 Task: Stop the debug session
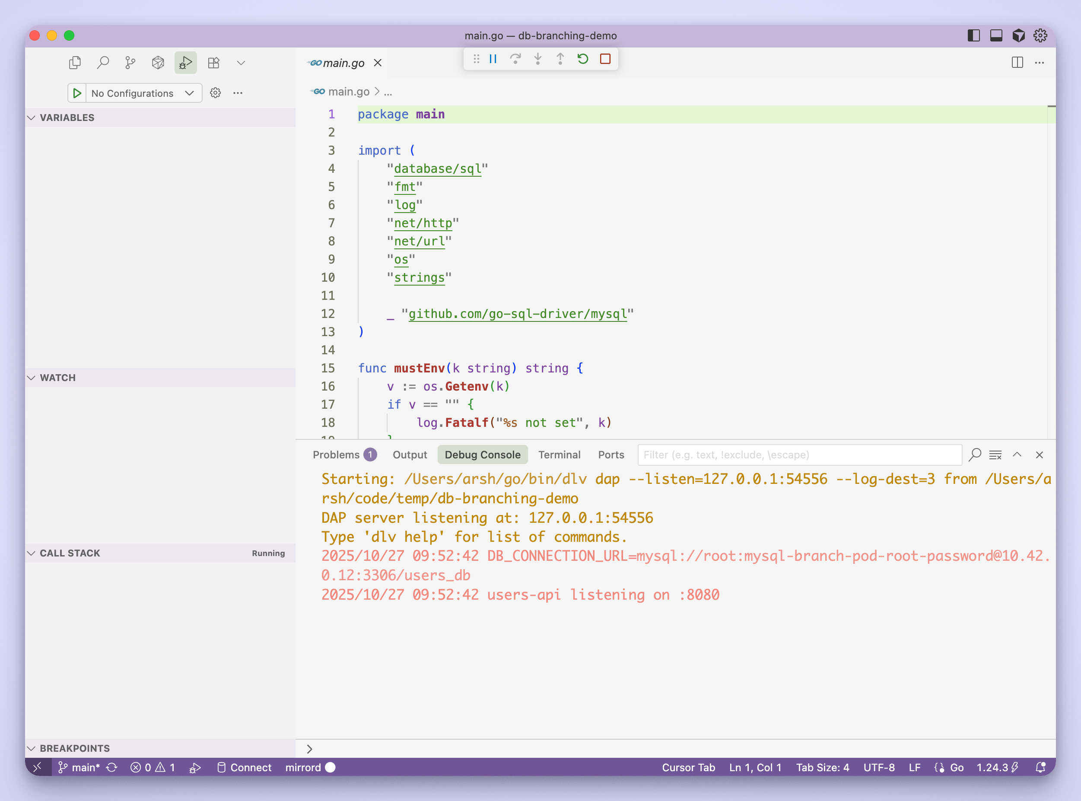(605, 59)
